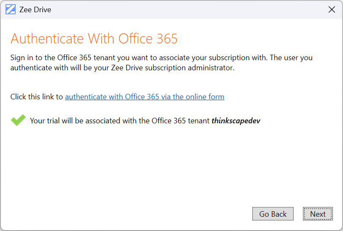Click the 'Sign in to the Office 365 tenant' paragraph
This screenshot has width=343, height=231.
tap(162, 63)
